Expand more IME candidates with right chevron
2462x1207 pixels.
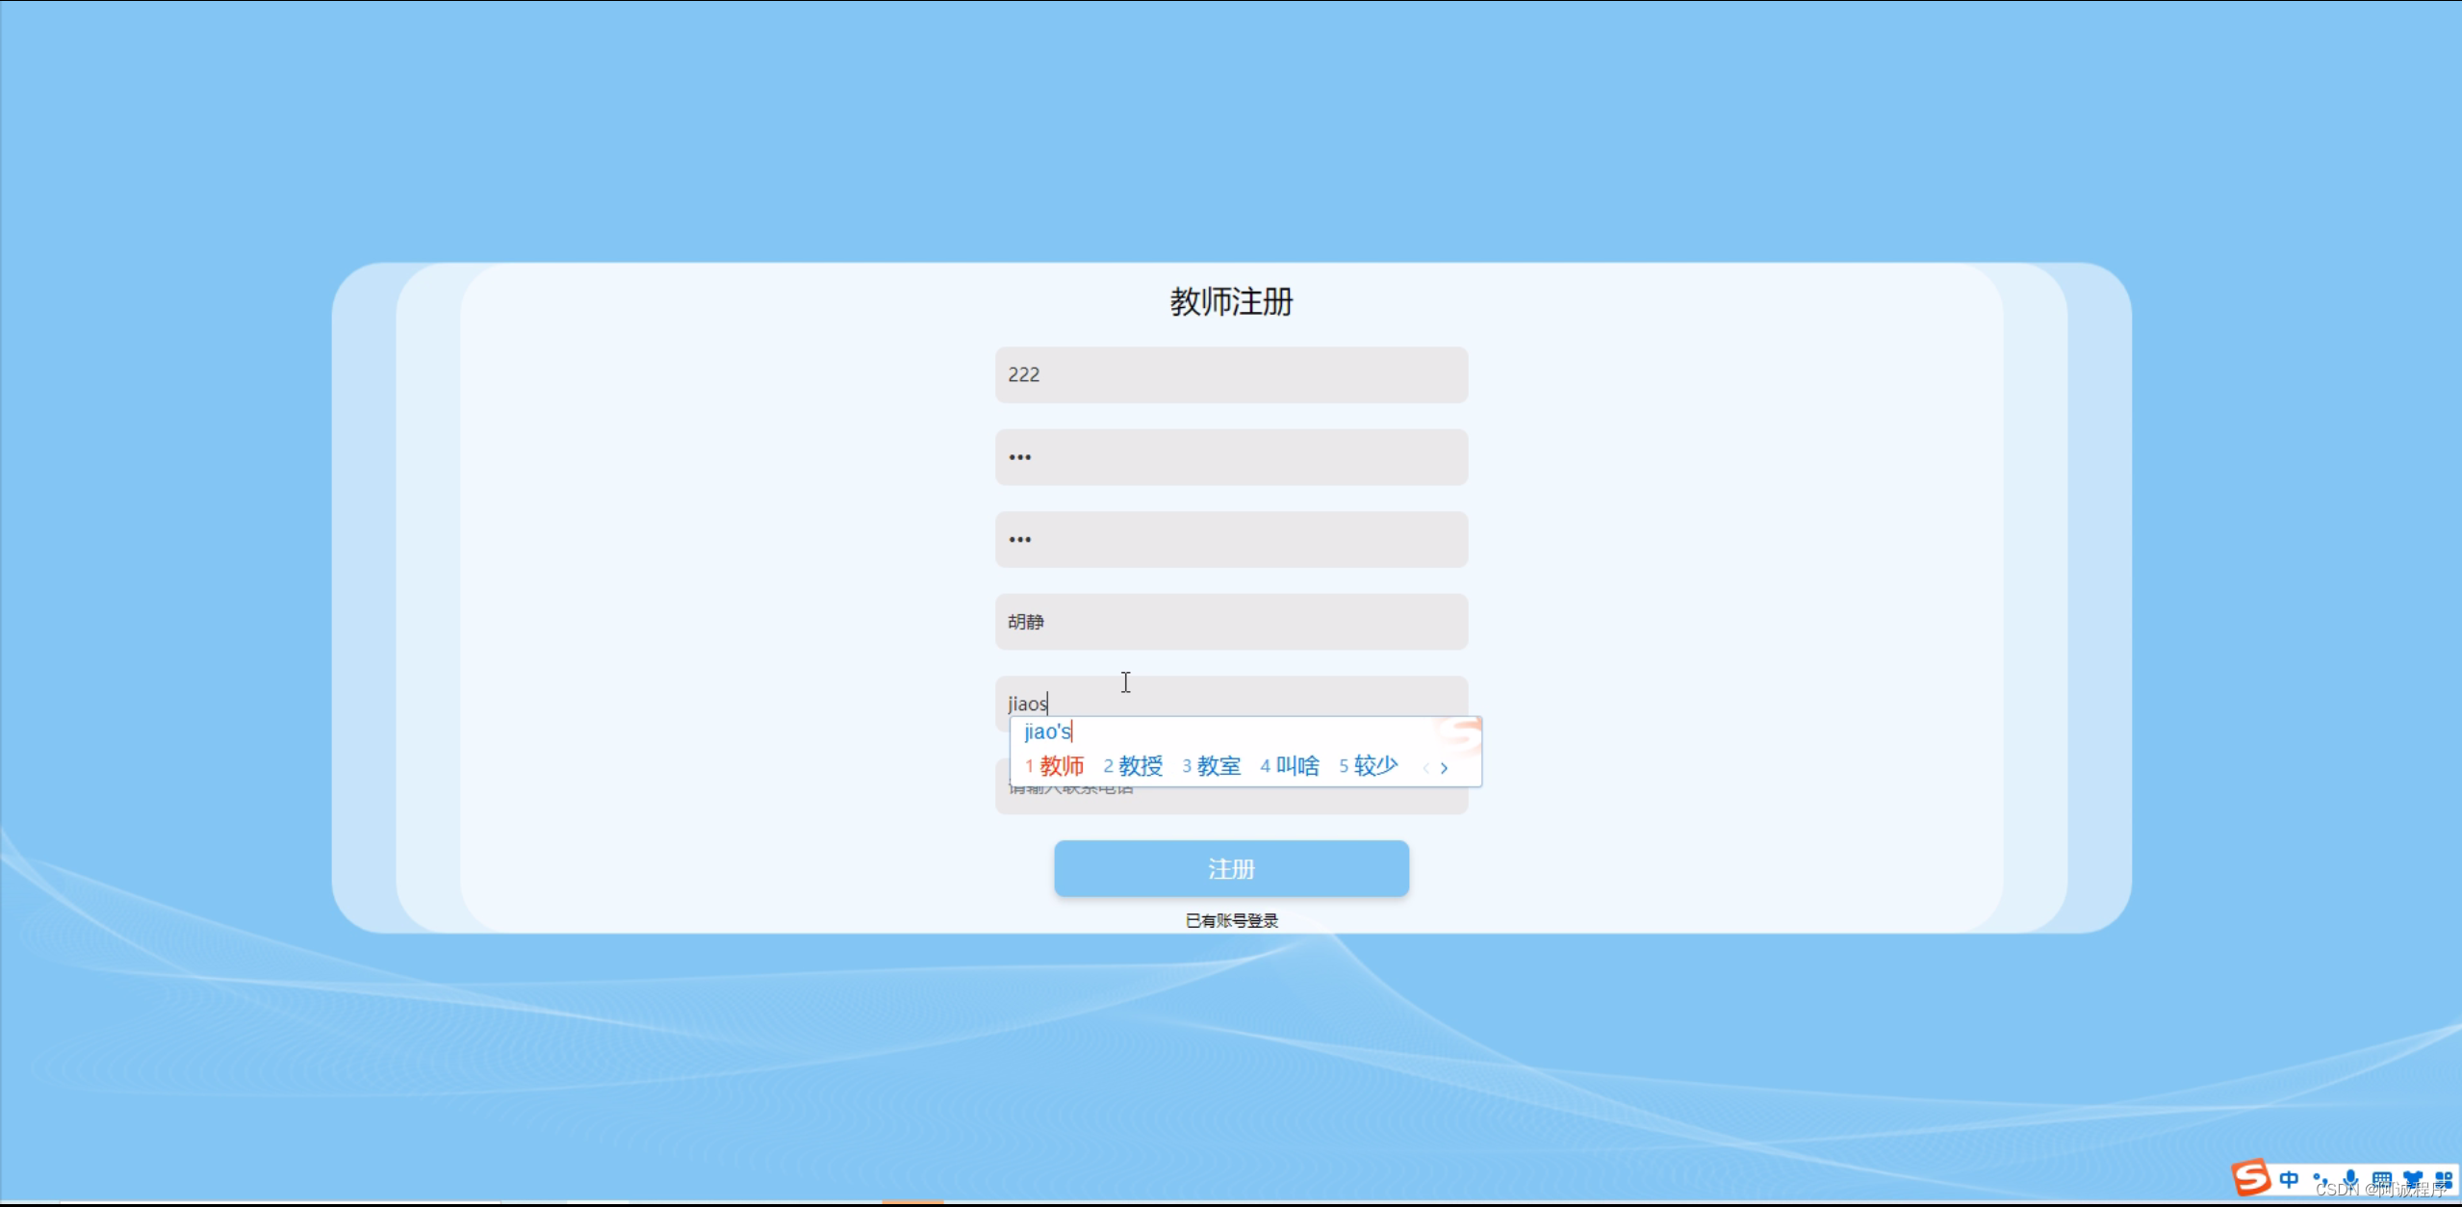click(1445, 768)
